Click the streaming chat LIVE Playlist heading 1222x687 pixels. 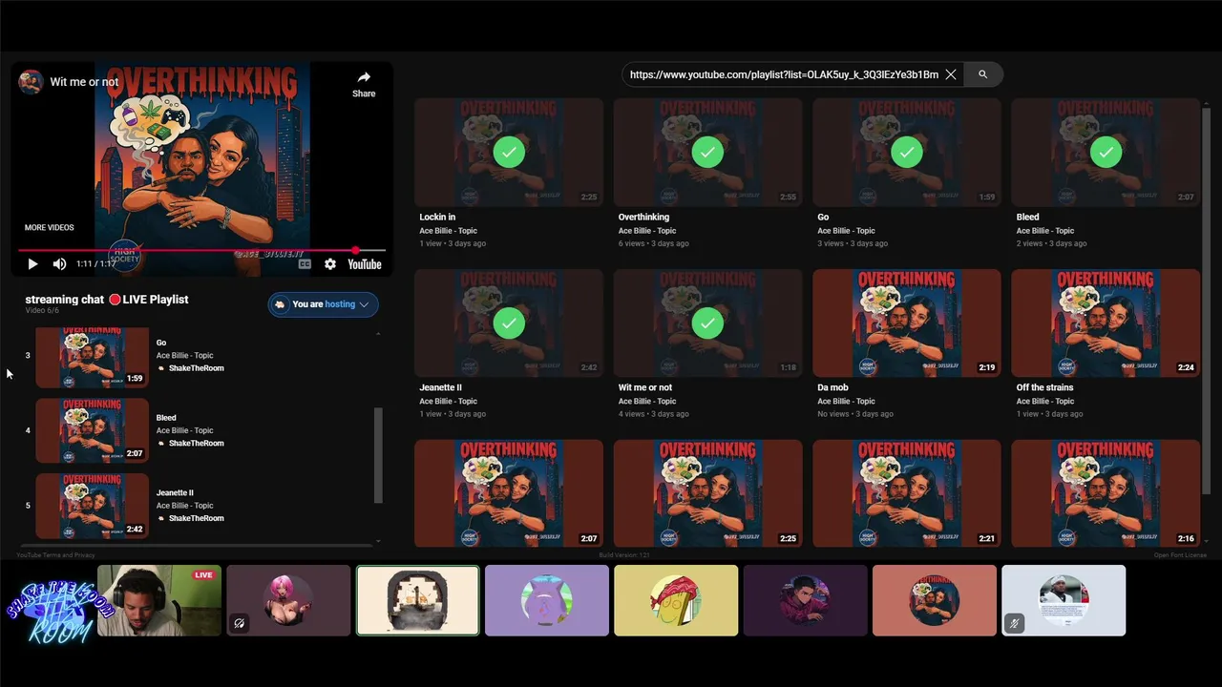[107, 300]
